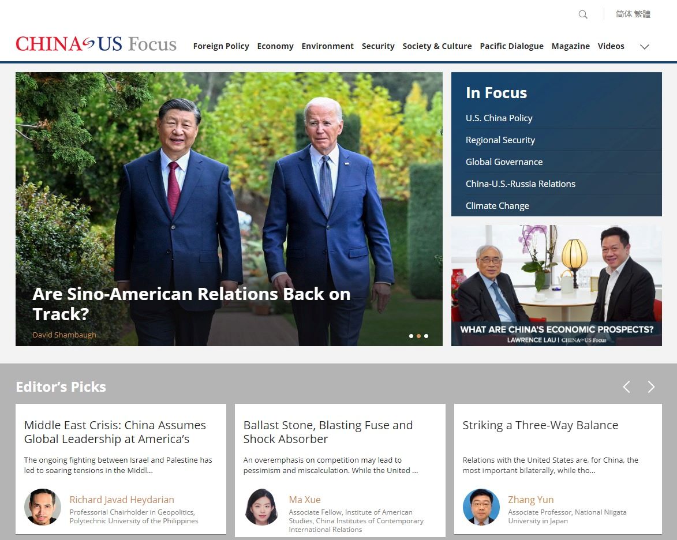This screenshot has height=540, width=677.
Task: Open article 'Striking a Three-Way Balance'
Action: coord(540,425)
